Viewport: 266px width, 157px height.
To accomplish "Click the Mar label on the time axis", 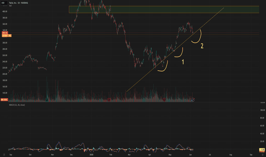I will [129, 155].
